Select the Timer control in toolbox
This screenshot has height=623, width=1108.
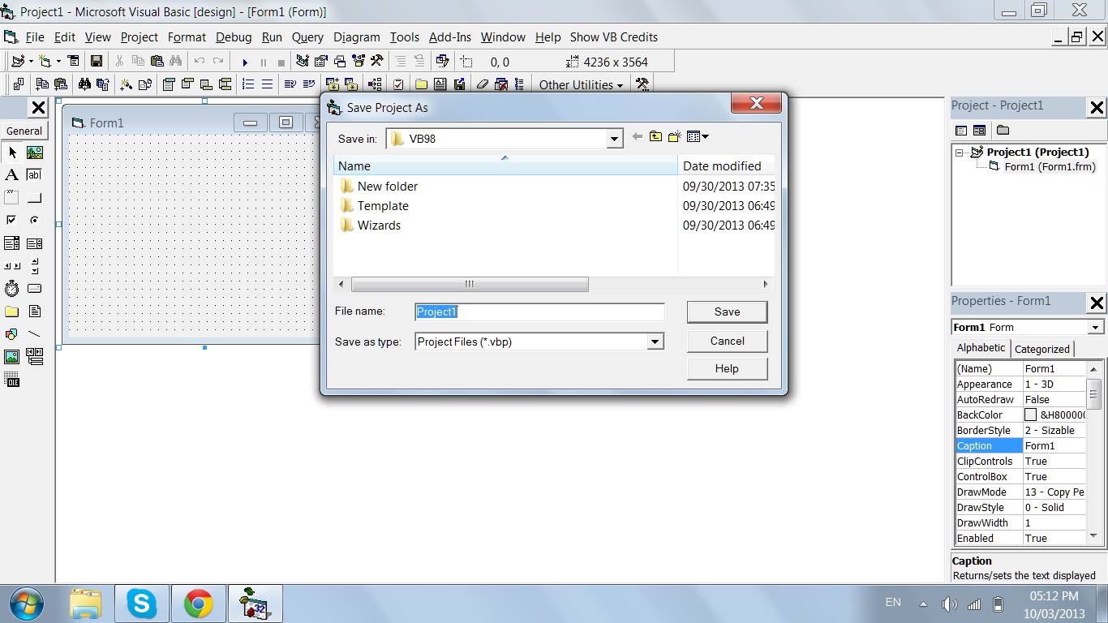pos(11,288)
